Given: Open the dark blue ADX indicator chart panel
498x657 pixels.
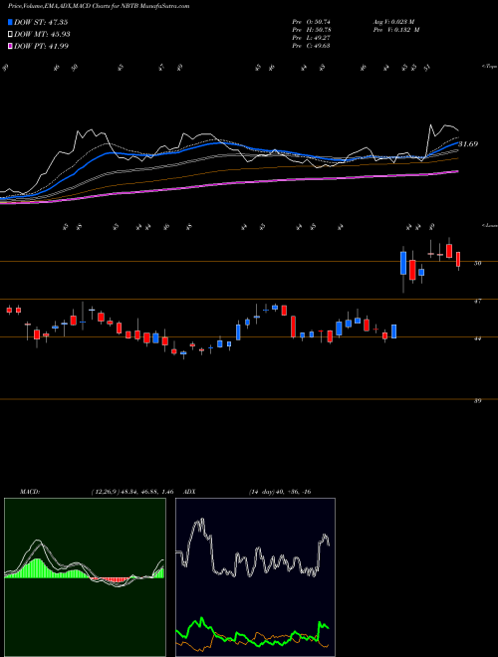Looking at the screenshot, I should 255,577.
